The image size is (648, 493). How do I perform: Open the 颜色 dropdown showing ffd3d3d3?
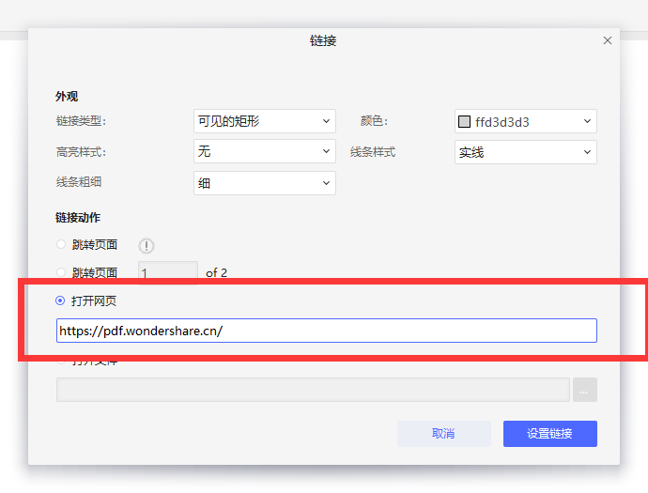[x=526, y=121]
